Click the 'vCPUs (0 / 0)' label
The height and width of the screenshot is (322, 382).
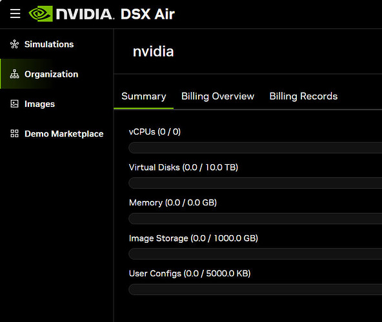pyautogui.click(x=155, y=132)
